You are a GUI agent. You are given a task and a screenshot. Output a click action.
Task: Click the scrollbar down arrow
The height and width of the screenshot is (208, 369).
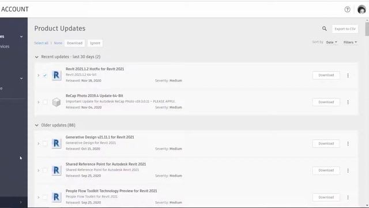coord(367,206)
